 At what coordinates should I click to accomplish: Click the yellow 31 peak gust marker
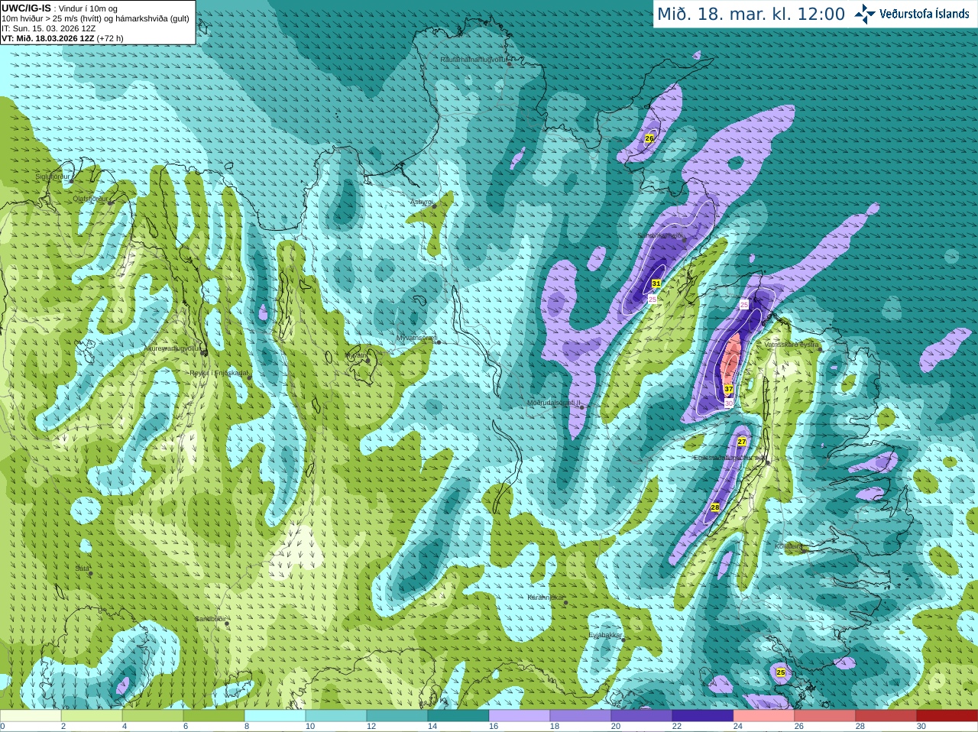(x=656, y=283)
